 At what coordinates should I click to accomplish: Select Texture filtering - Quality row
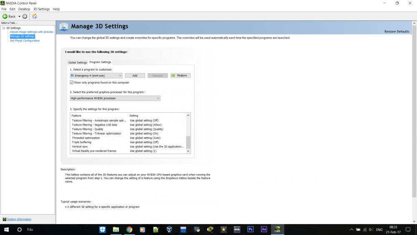point(128,129)
